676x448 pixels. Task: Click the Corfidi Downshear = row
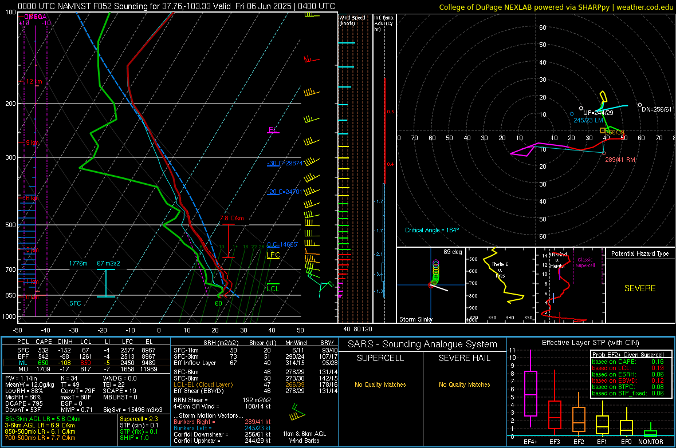coord(222,434)
